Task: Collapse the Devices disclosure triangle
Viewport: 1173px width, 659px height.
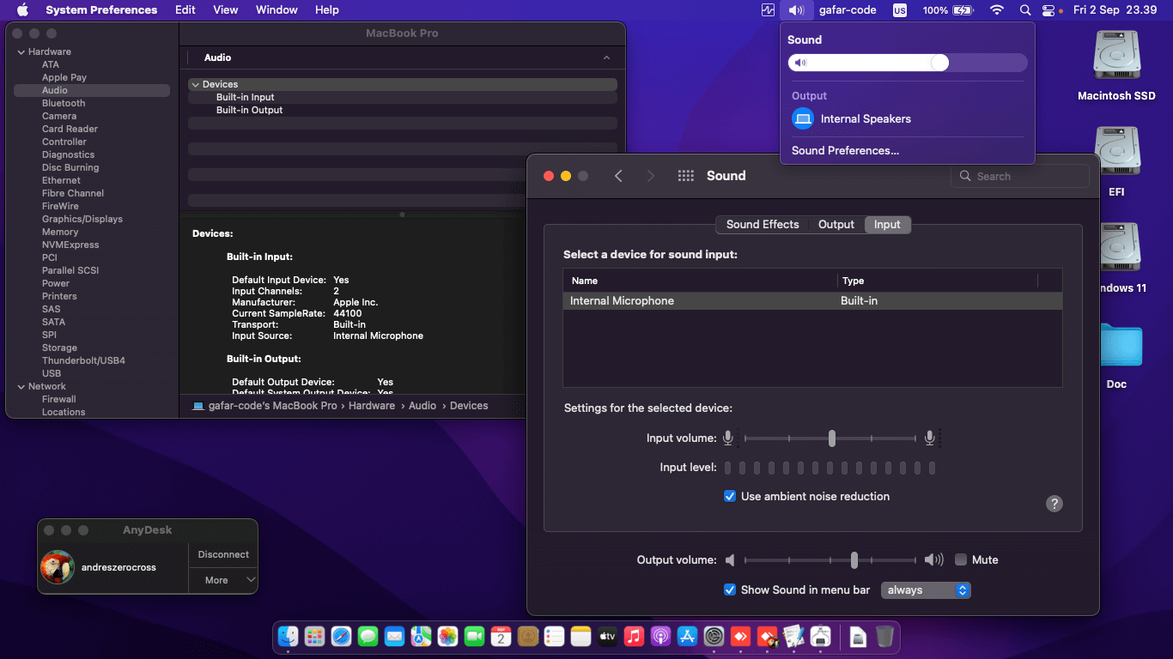Action: coord(196,84)
